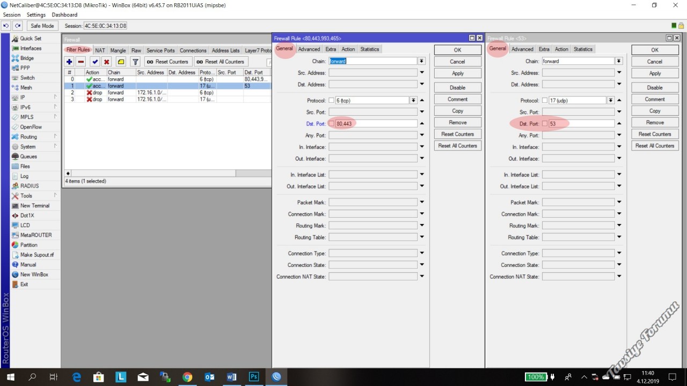Open Partition in the sidebar

pyautogui.click(x=29, y=245)
